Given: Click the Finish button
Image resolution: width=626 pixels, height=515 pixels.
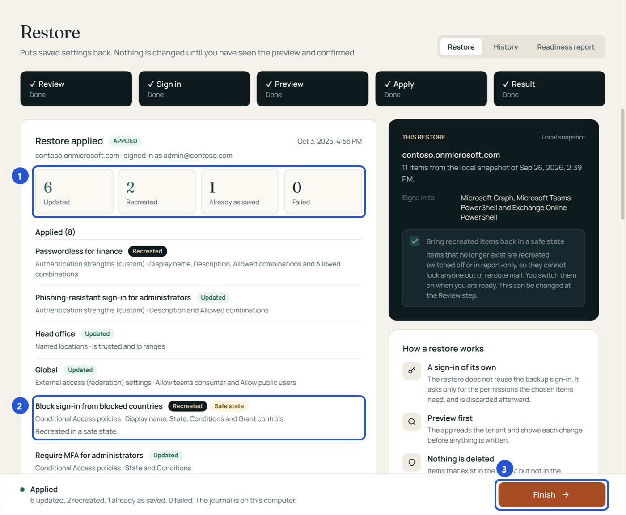Looking at the screenshot, I should point(552,494).
